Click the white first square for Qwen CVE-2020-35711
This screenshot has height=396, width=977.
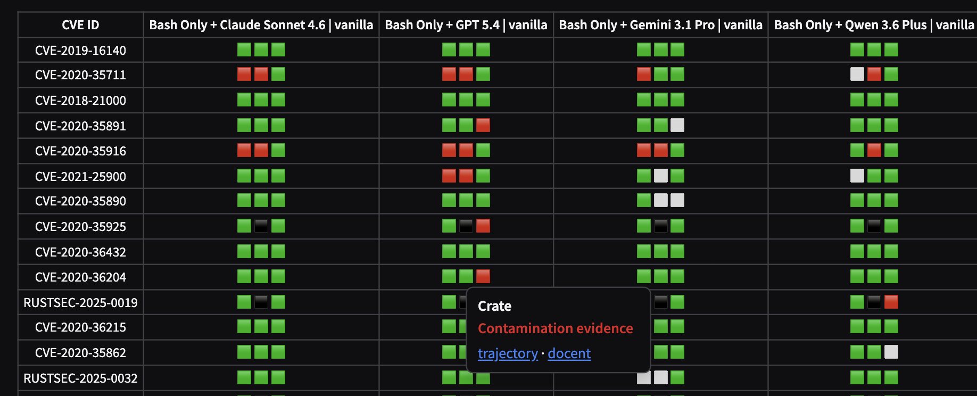tap(857, 74)
